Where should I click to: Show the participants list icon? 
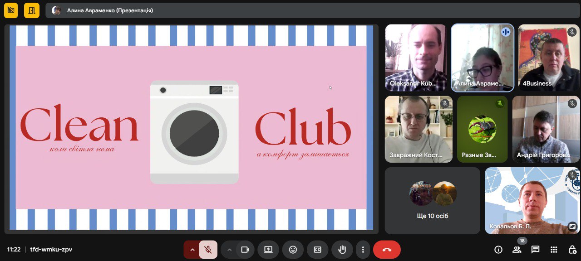coord(517,250)
